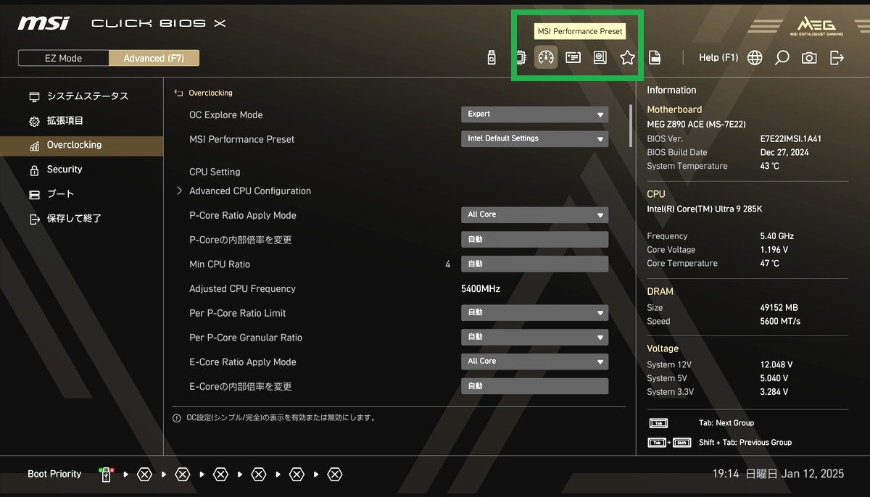Open the E-Core Ratio Apply Mode dropdown
This screenshot has width=870, height=497.
tap(534, 361)
